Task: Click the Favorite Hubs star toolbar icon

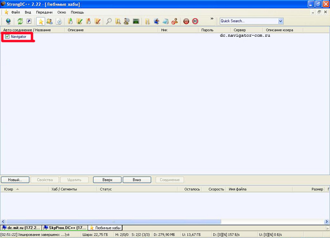Action: click(x=40, y=21)
